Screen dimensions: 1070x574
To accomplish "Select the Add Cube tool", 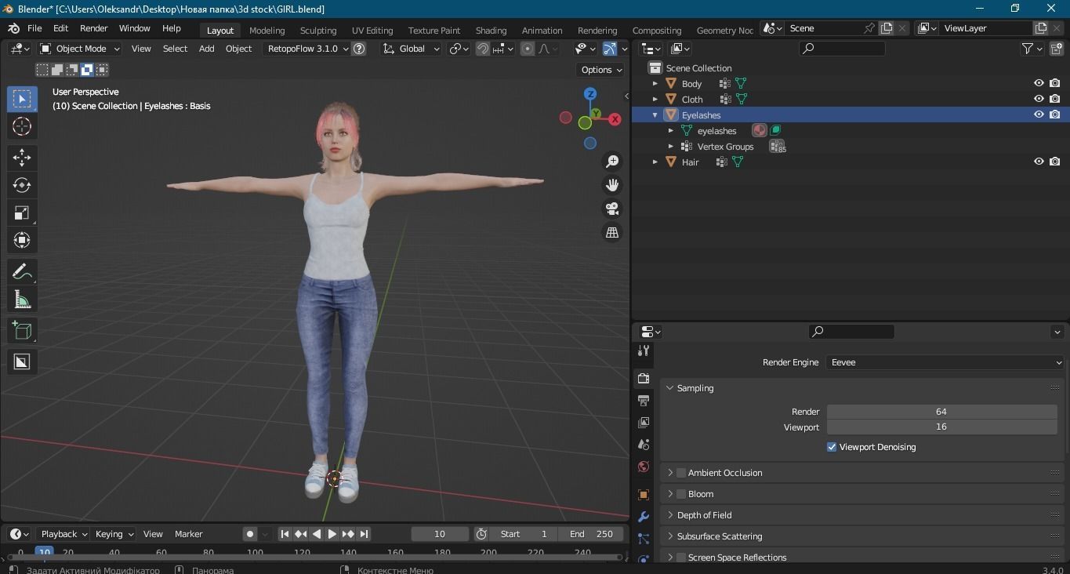I will tap(22, 330).
